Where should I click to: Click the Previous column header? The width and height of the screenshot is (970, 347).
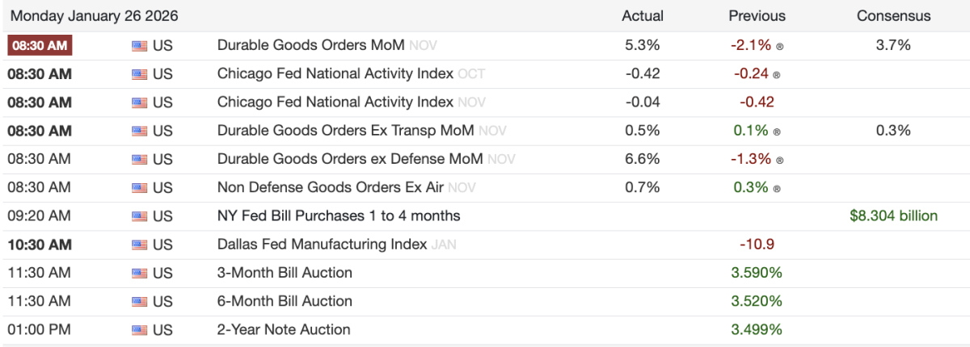point(757,16)
